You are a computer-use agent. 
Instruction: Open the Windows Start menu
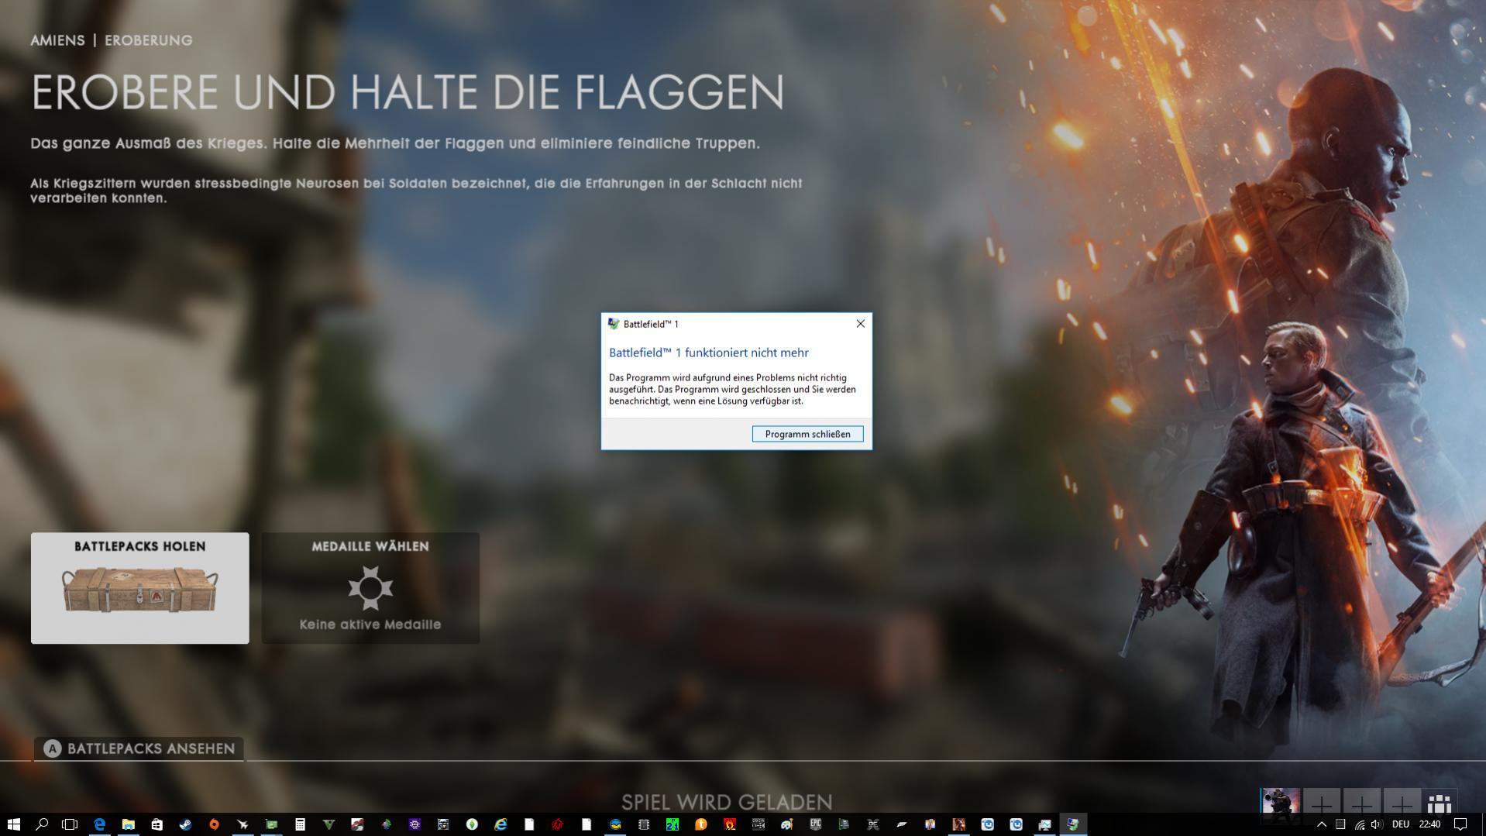(13, 824)
